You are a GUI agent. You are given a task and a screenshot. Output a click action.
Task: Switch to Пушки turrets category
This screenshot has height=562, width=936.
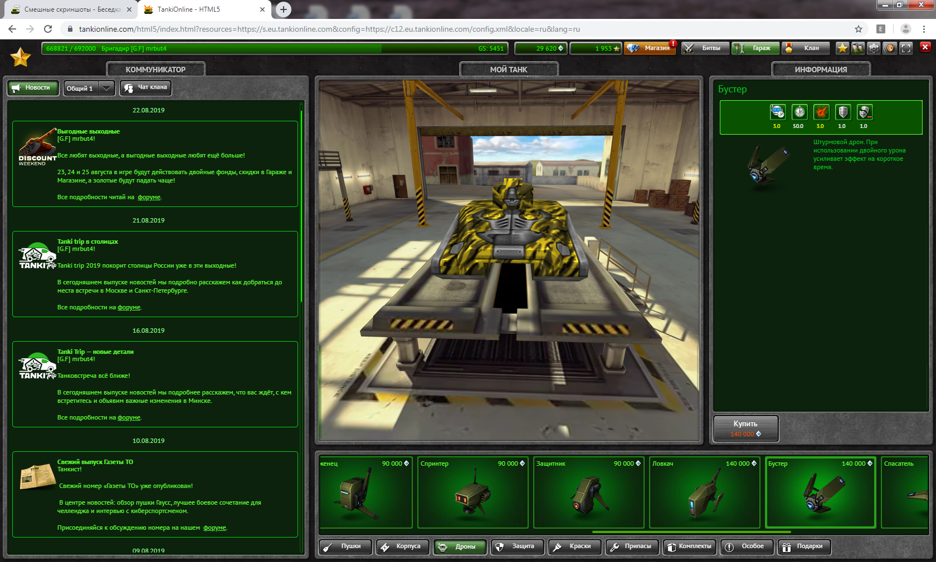(344, 547)
